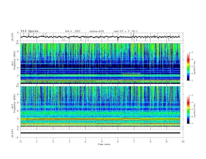Click the upper 'log(PSD)(V²/Hz)' colorbar label
Viewport: 206px width, 159px height.
tap(195, 68)
